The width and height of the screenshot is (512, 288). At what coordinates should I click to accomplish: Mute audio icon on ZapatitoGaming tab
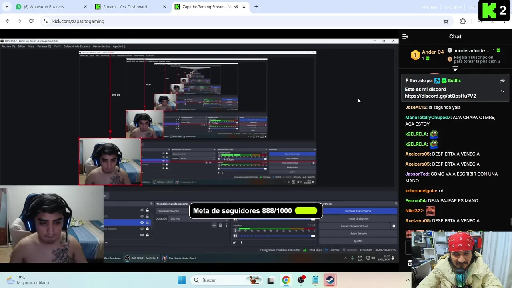coord(236,7)
